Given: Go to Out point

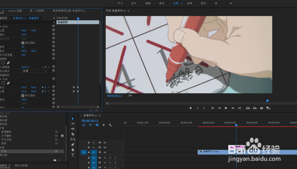Looking at the screenshot, I should (239, 108).
